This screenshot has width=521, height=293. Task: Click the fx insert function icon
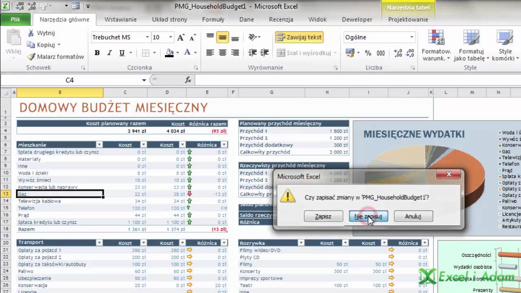tap(188, 80)
